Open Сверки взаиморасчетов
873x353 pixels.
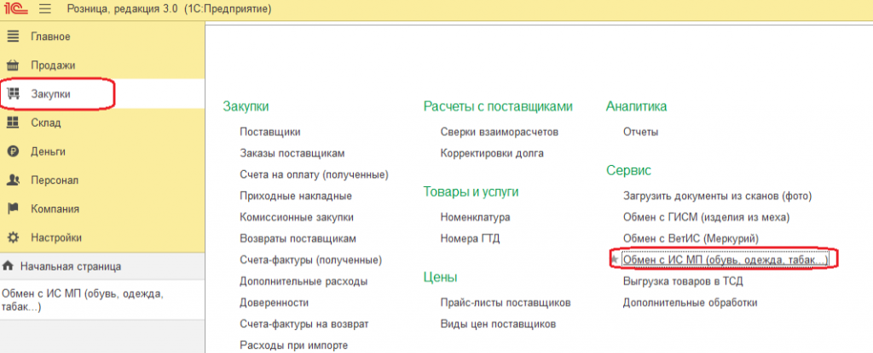coord(500,132)
